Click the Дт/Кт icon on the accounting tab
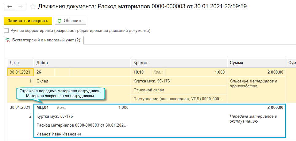This screenshot has width=296, height=141. (9, 40)
